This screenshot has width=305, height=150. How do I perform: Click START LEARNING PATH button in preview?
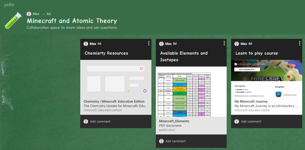pos(247,69)
